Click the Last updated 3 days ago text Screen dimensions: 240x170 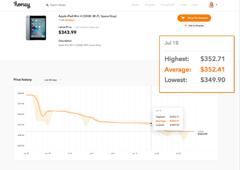[87, 27]
